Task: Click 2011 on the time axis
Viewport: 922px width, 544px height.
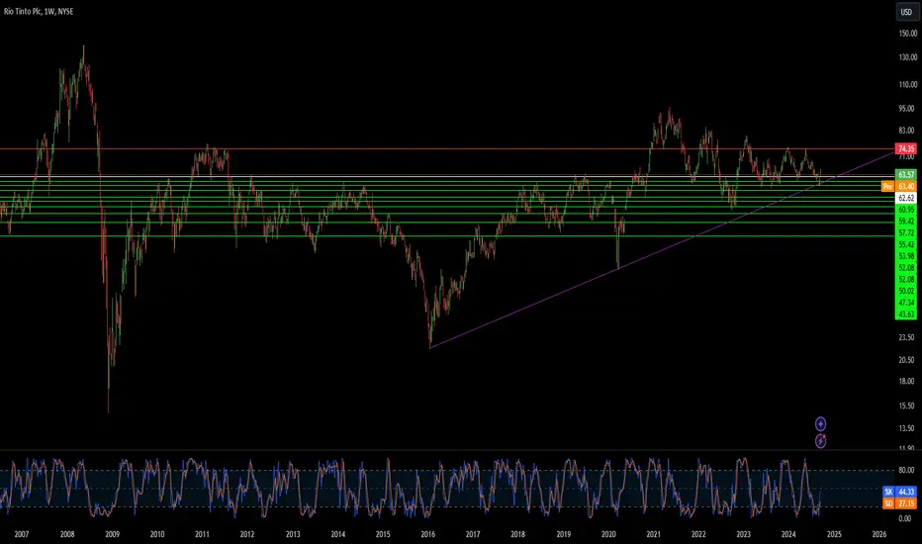Action: coord(202,534)
